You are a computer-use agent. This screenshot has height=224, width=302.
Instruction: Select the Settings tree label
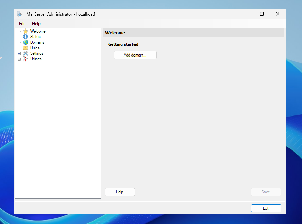tap(37, 53)
